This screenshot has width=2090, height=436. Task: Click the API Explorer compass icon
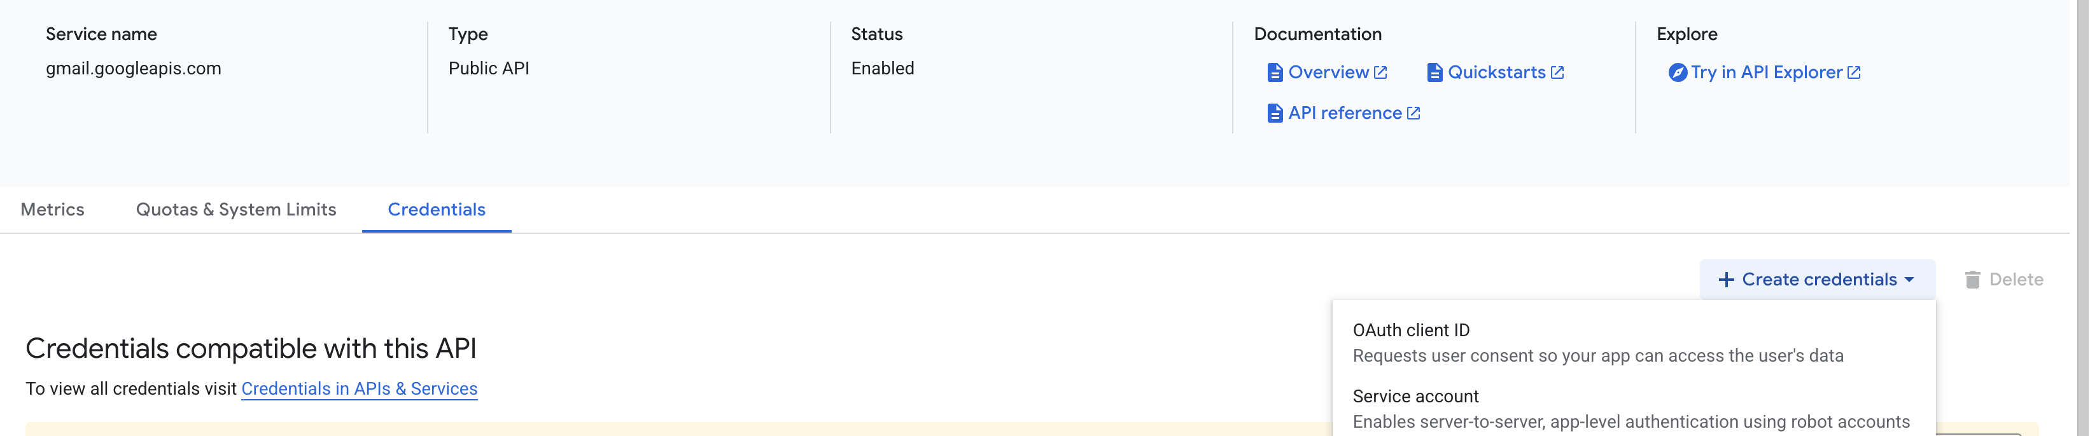[1677, 73]
